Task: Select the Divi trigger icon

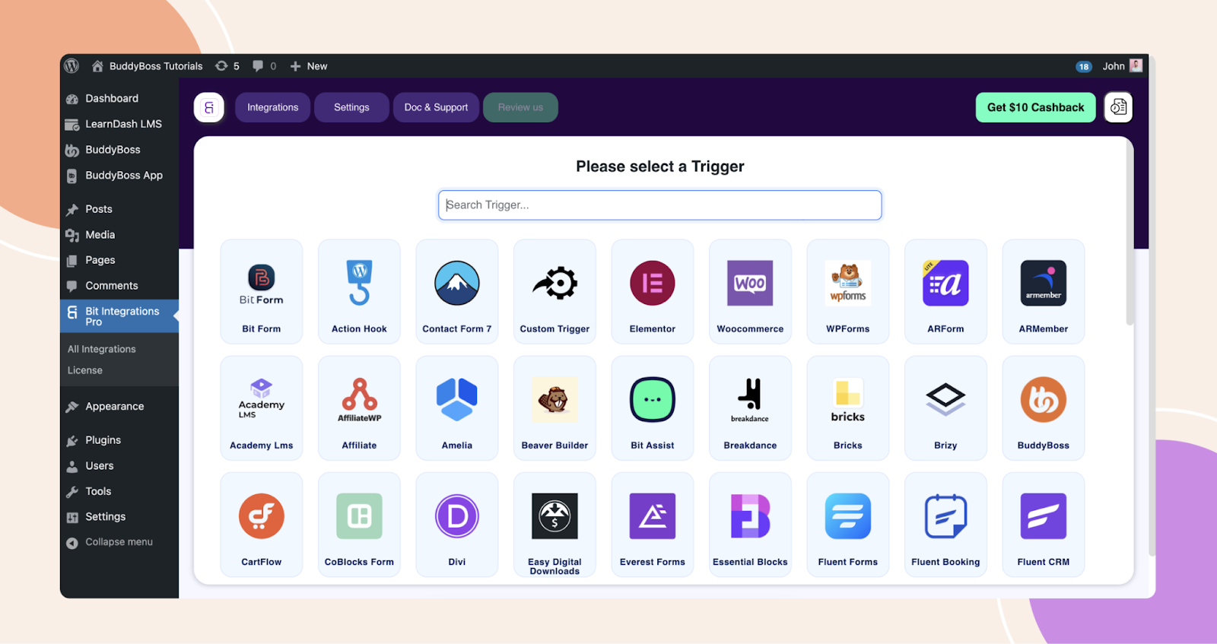Action: tap(456, 516)
